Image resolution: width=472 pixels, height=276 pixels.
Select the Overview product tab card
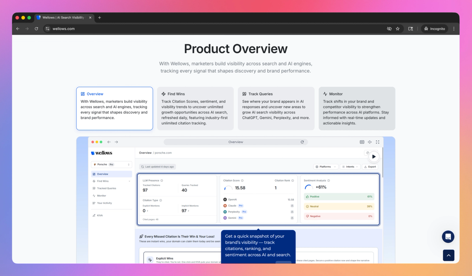coord(114,108)
